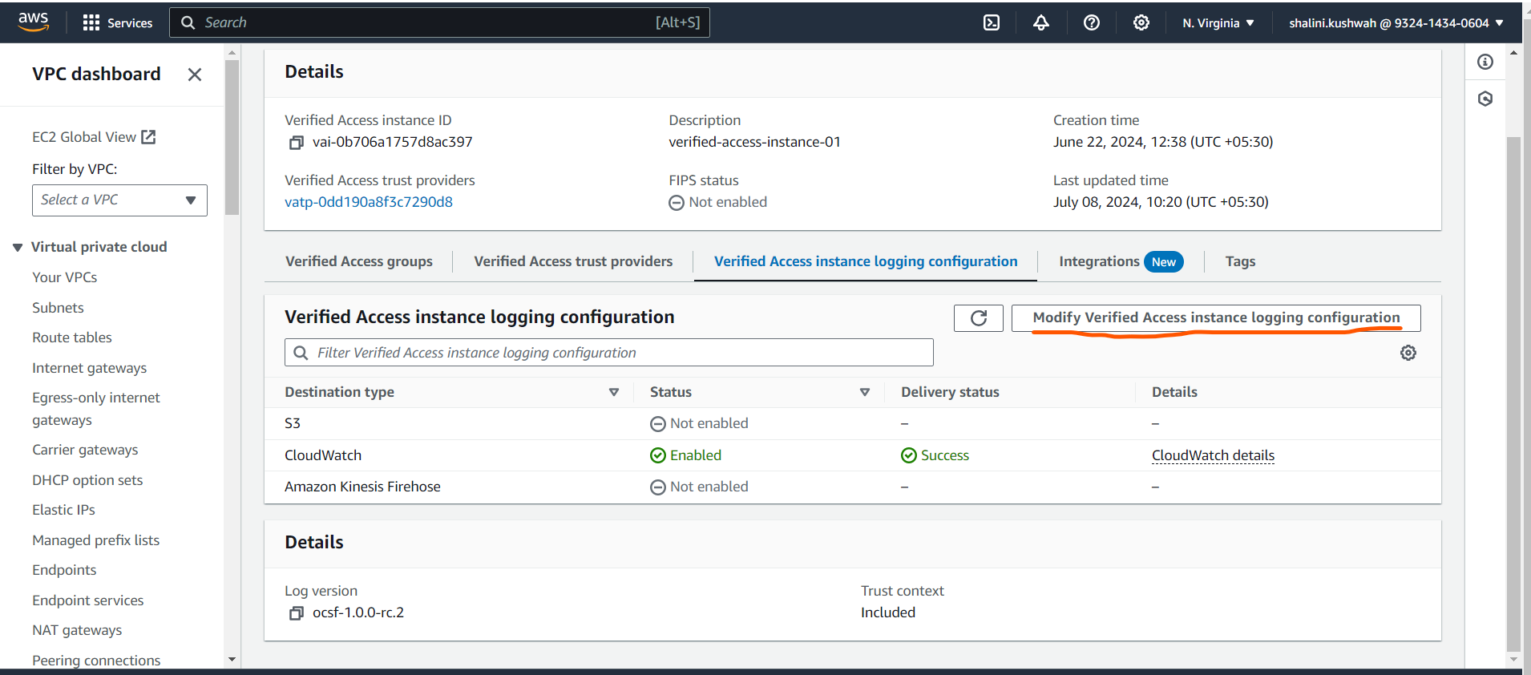
Task: Open DHCP option sets page
Action: [x=87, y=480]
